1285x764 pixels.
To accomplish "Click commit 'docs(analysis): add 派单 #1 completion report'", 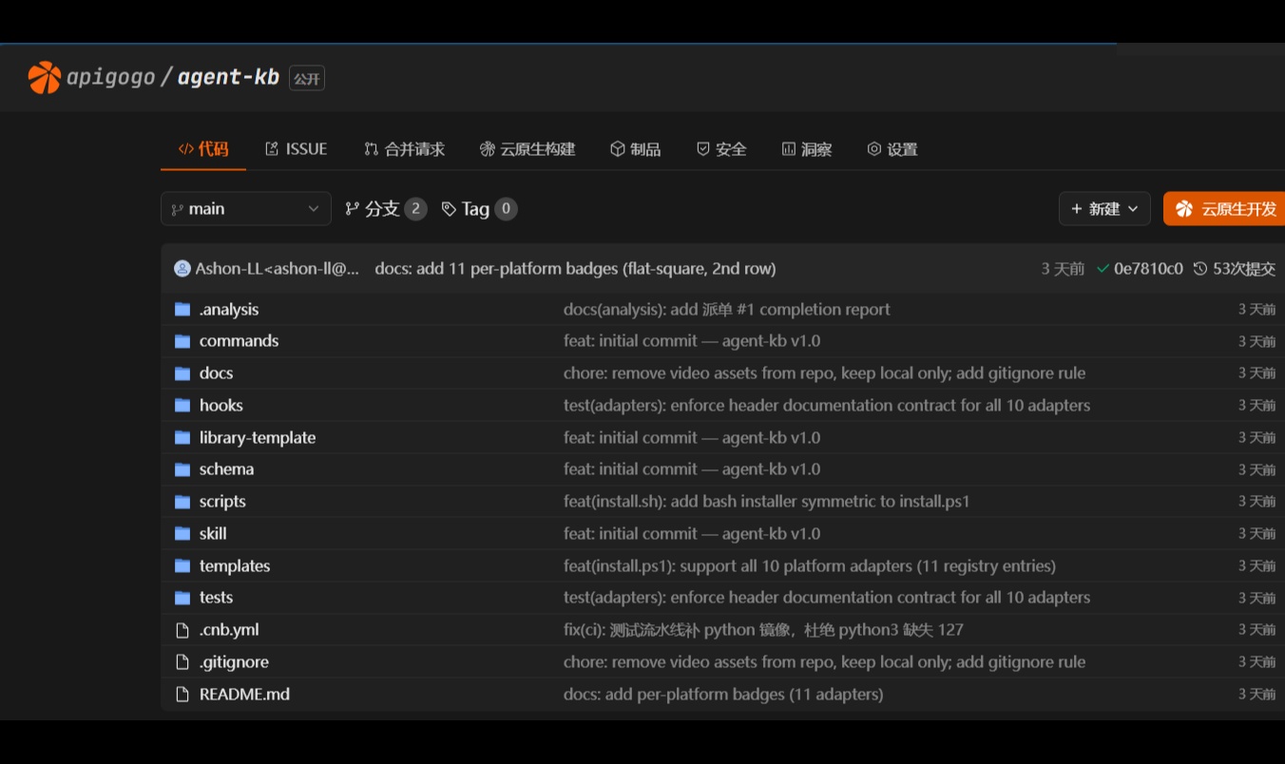I will (727, 309).
